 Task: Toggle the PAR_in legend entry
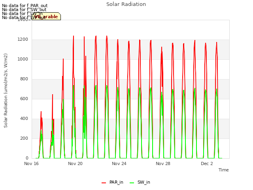coord(112,182)
